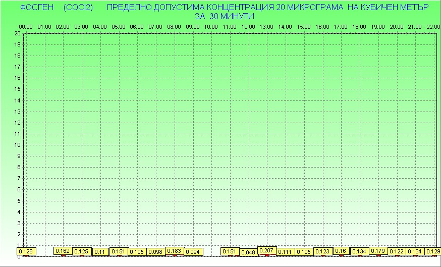Select the 00:00 time axis label
The width and height of the screenshot is (441, 267).
tap(26, 26)
